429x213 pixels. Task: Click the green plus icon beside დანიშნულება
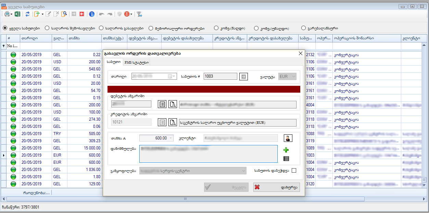(286, 150)
